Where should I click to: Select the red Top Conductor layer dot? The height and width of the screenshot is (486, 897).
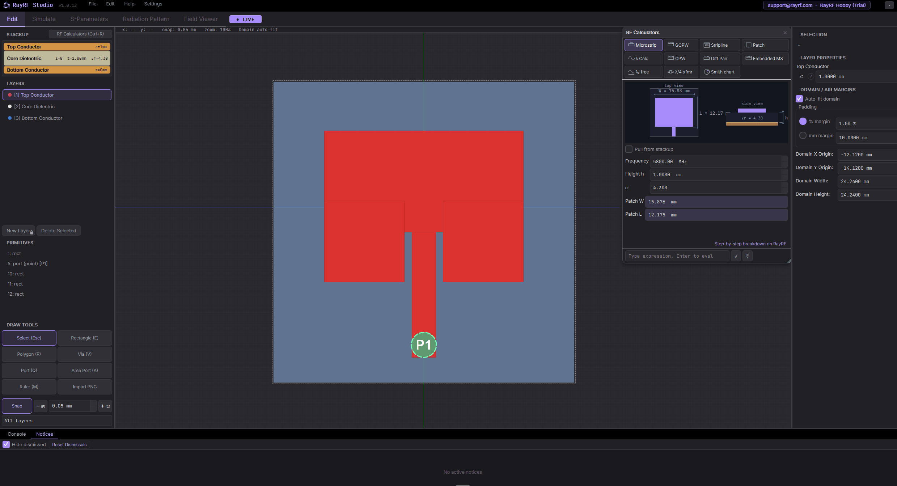click(x=10, y=95)
